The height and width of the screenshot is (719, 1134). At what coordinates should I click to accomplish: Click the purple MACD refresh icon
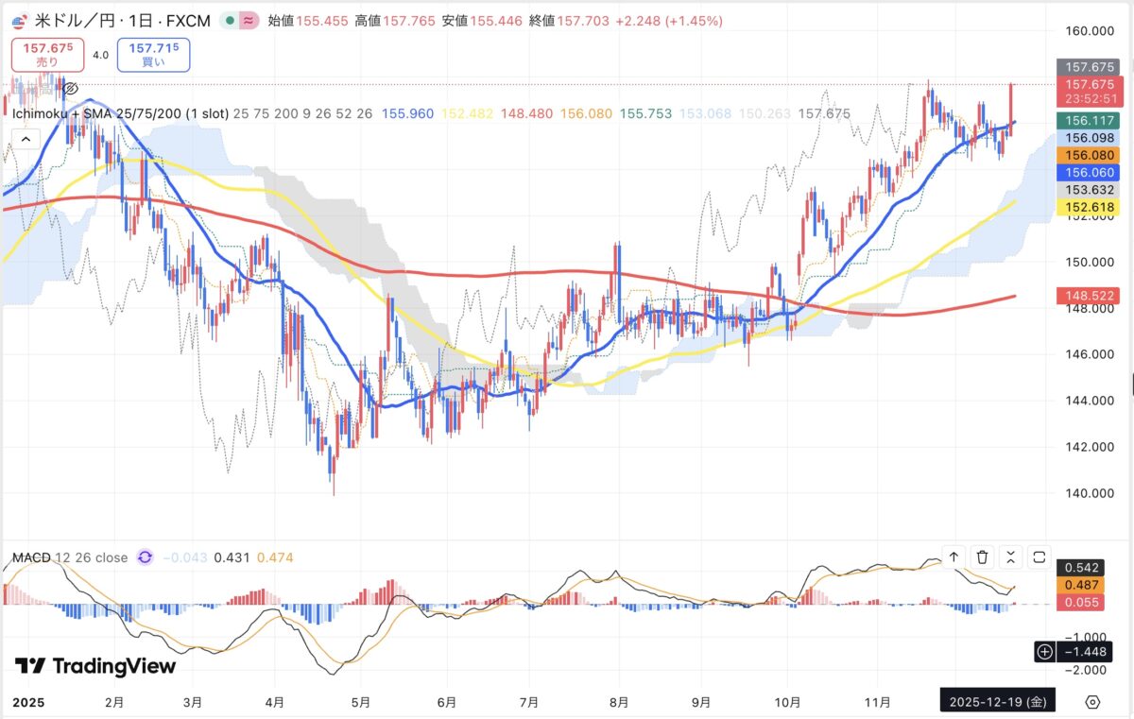[145, 557]
